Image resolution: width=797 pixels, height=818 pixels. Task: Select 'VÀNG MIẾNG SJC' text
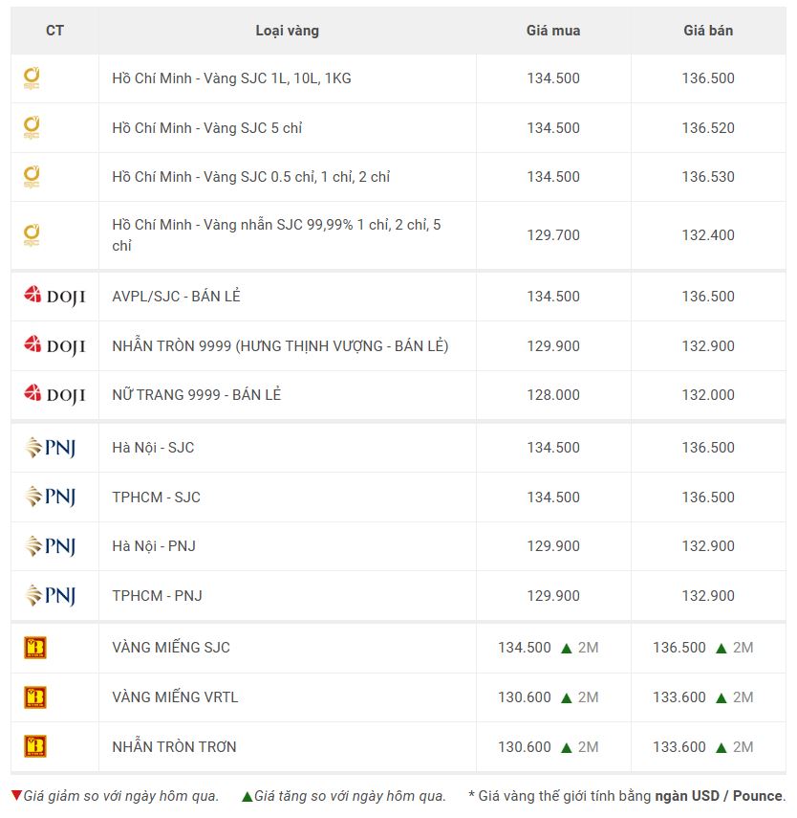click(171, 648)
